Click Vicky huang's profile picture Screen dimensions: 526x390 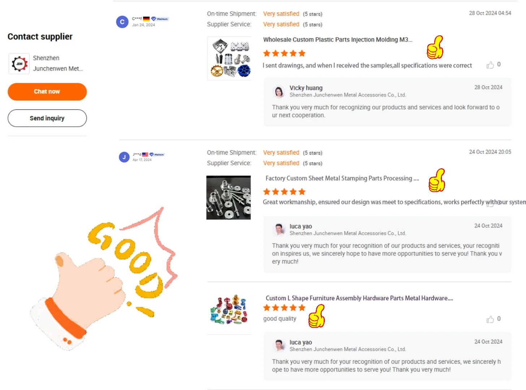(x=279, y=92)
